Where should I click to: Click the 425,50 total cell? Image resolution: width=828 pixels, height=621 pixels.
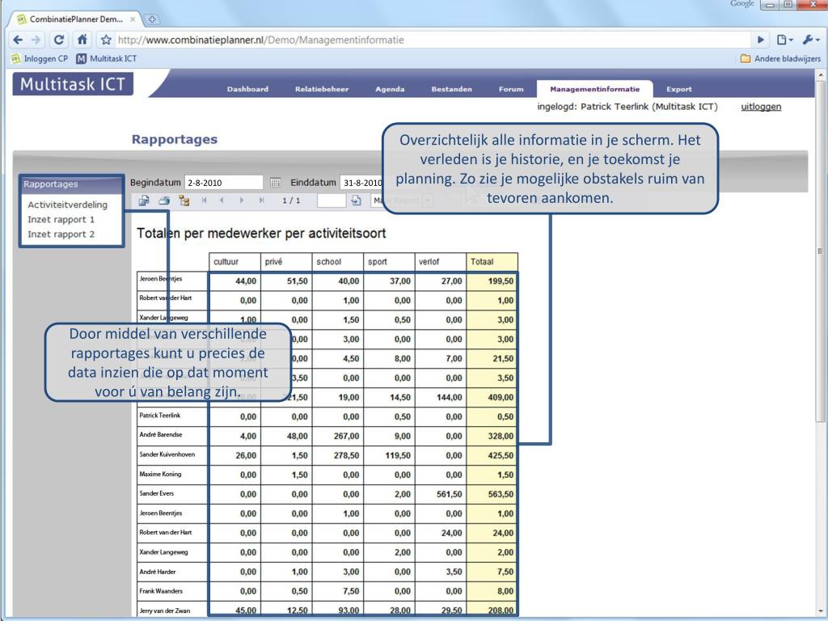click(x=492, y=455)
